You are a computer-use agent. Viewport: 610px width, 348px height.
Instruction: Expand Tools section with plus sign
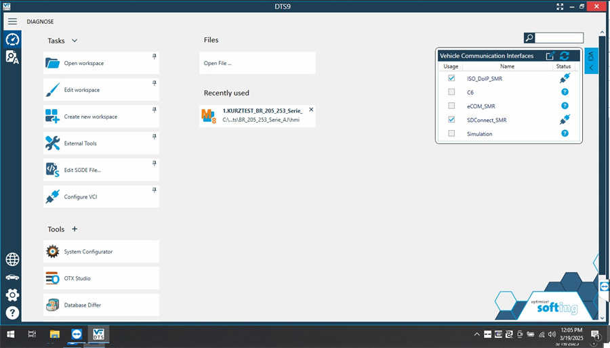75,230
